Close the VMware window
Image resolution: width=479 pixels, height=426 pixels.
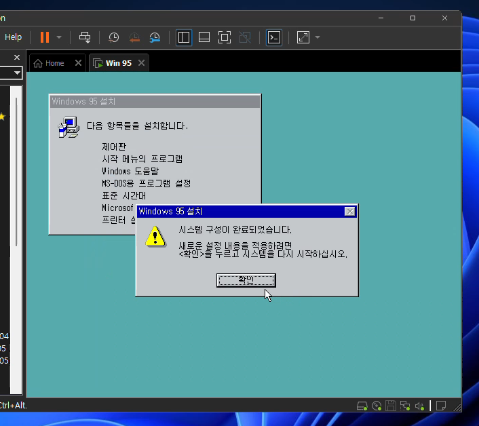[444, 18]
